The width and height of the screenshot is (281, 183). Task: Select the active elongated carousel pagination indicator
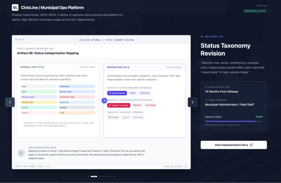(94, 176)
